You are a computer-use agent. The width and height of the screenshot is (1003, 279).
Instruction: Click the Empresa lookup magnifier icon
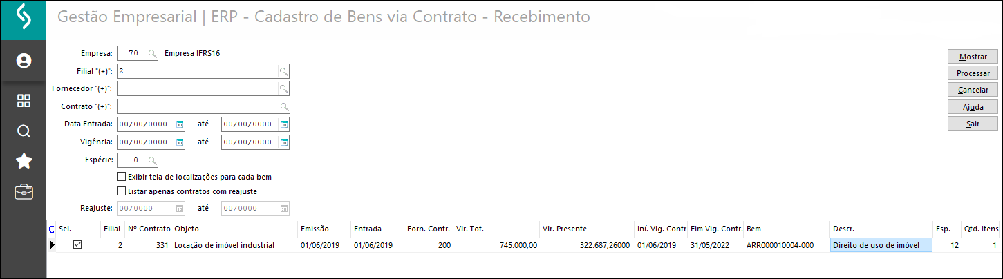click(152, 53)
